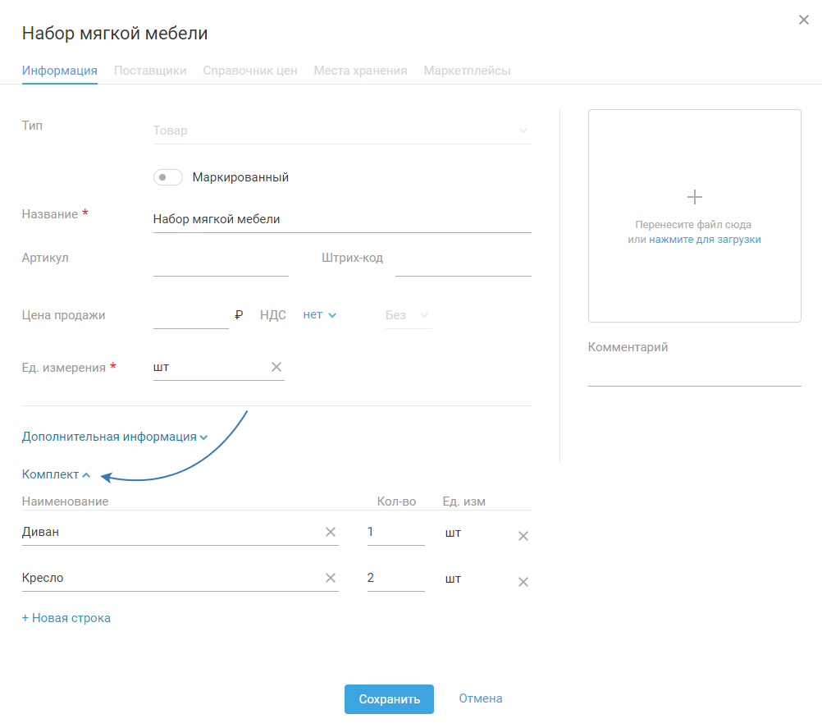The width and height of the screenshot is (822, 728).
Task: Go to the Места хранения tab
Action: tap(360, 71)
